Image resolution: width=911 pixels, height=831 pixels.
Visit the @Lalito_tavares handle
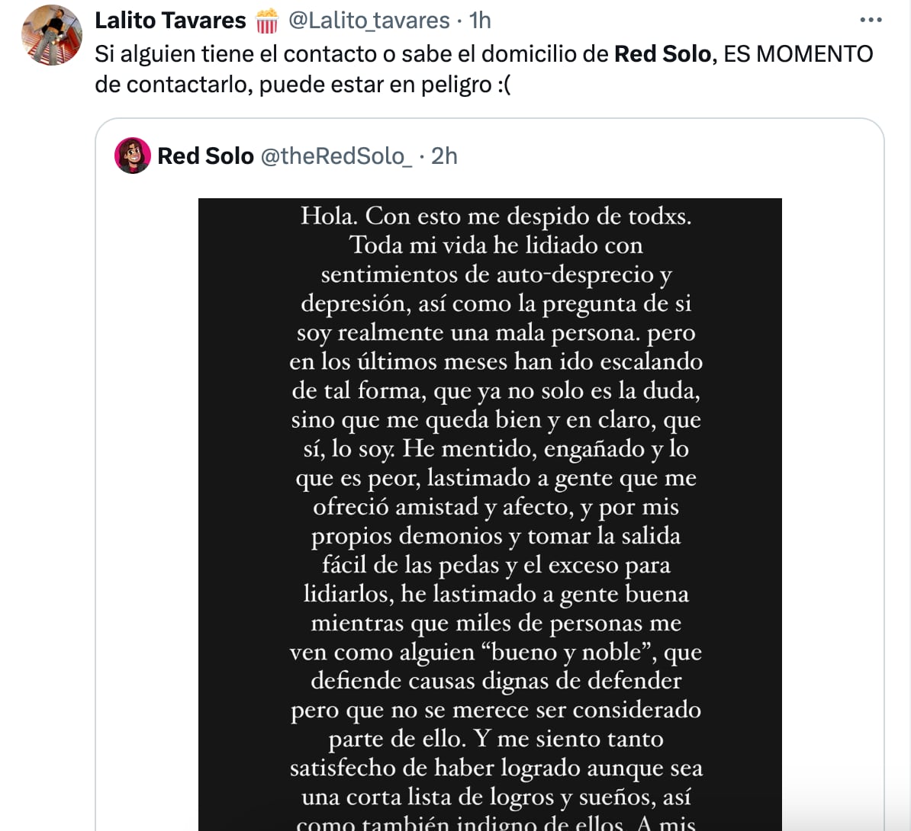(369, 21)
